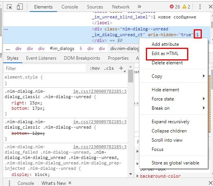213x186 pixels.
Task: Open the im.css link above strikethrough bottom rule
Action: pyautogui.click(x=100, y=122)
